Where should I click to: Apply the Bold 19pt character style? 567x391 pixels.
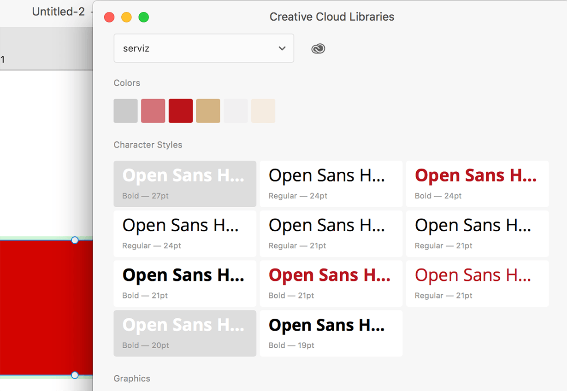point(331,333)
